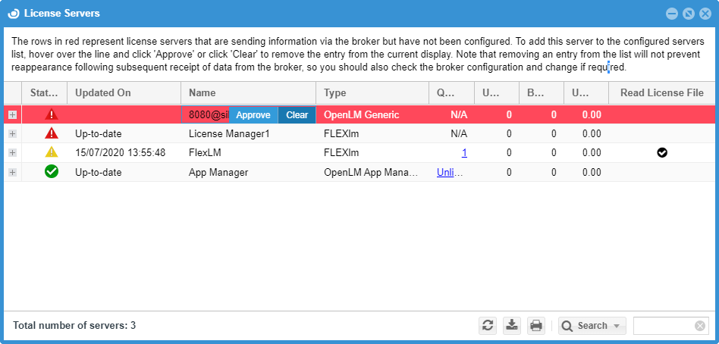Click the download/export icon in the bottom toolbar
Viewport: 719px width, 344px height.
point(512,326)
